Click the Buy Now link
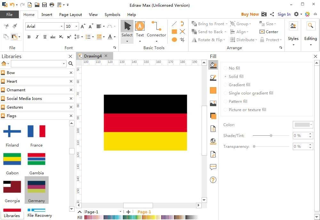This screenshot has width=320, height=220. click(250, 14)
